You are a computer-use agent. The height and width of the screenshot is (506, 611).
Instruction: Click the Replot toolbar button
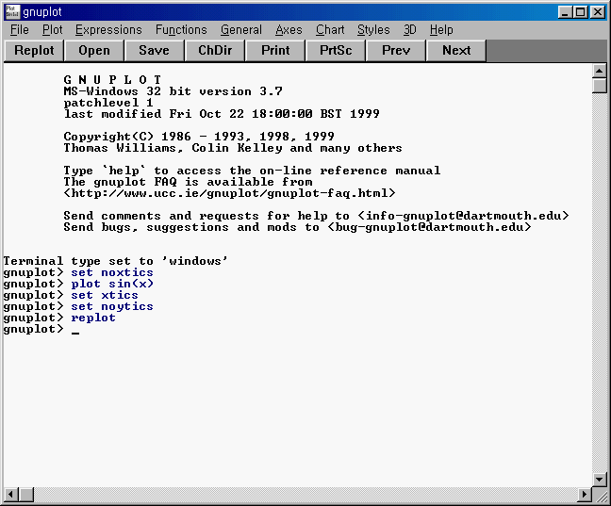(34, 51)
